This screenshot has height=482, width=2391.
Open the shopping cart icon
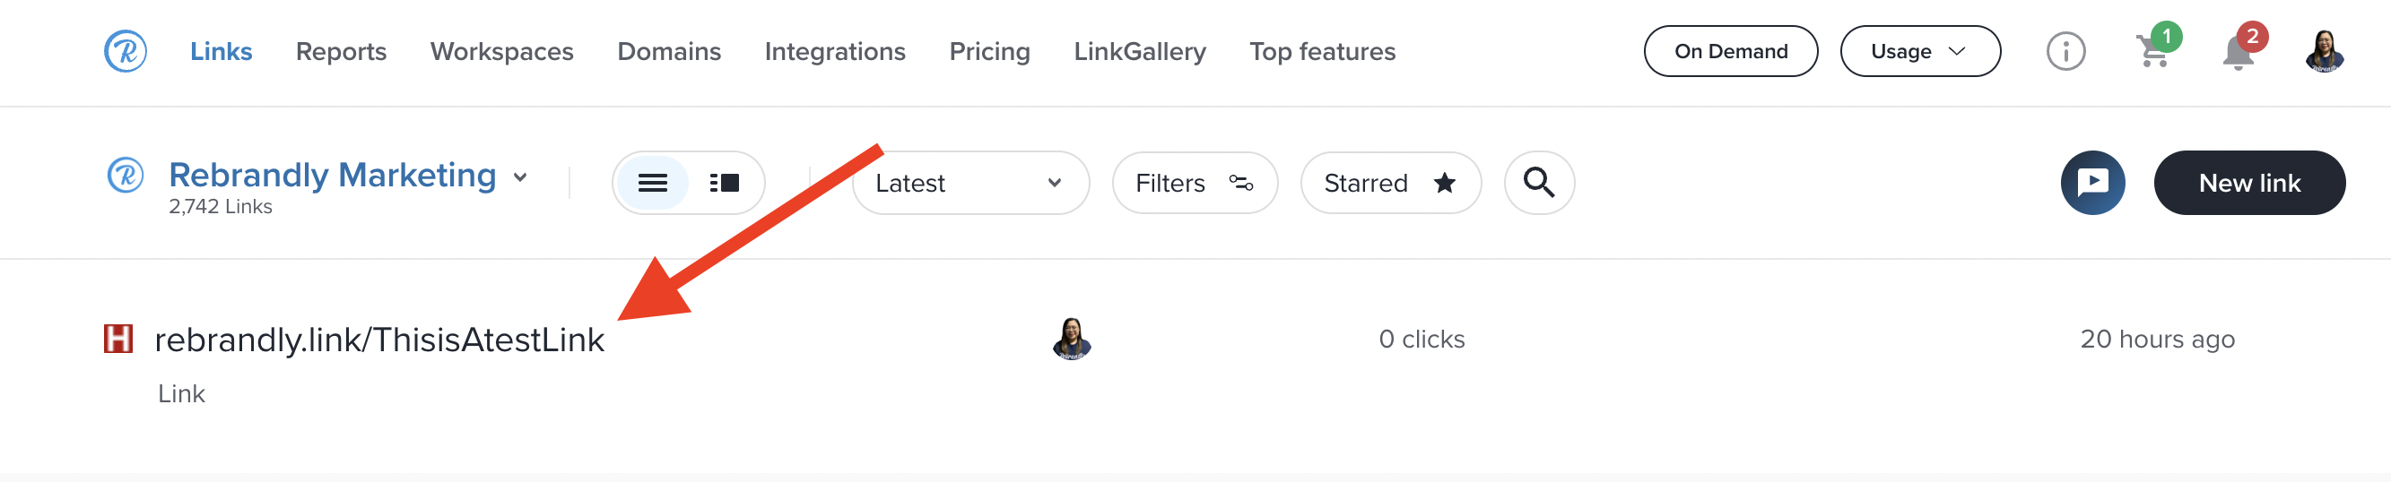tap(2152, 51)
